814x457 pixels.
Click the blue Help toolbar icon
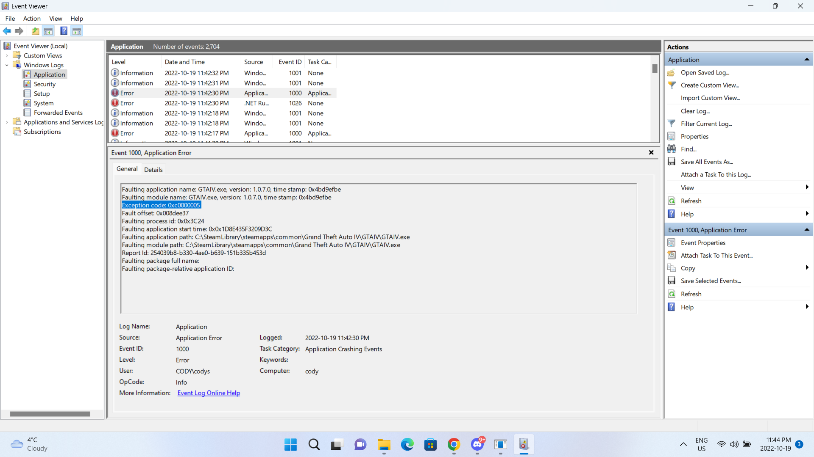[x=64, y=31]
